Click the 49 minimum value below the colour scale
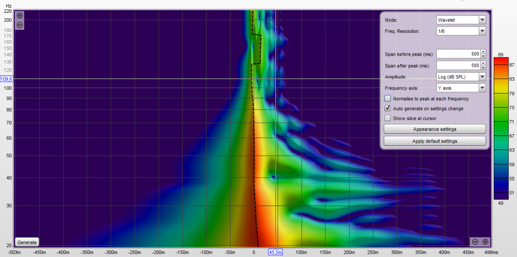 tap(501, 203)
